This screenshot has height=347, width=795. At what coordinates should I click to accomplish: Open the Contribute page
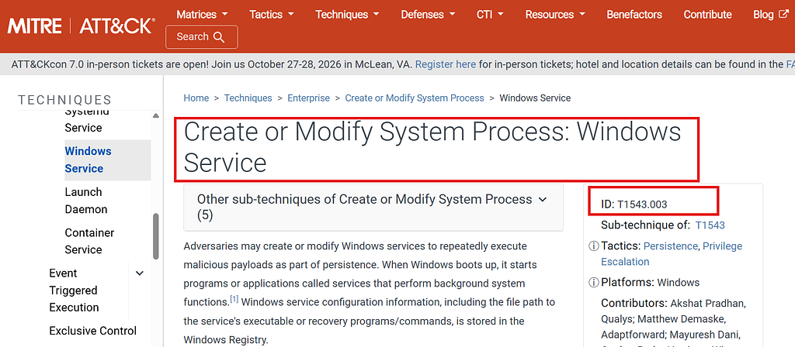pos(707,14)
